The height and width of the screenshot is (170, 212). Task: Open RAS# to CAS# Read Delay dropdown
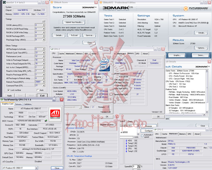pos(44,29)
